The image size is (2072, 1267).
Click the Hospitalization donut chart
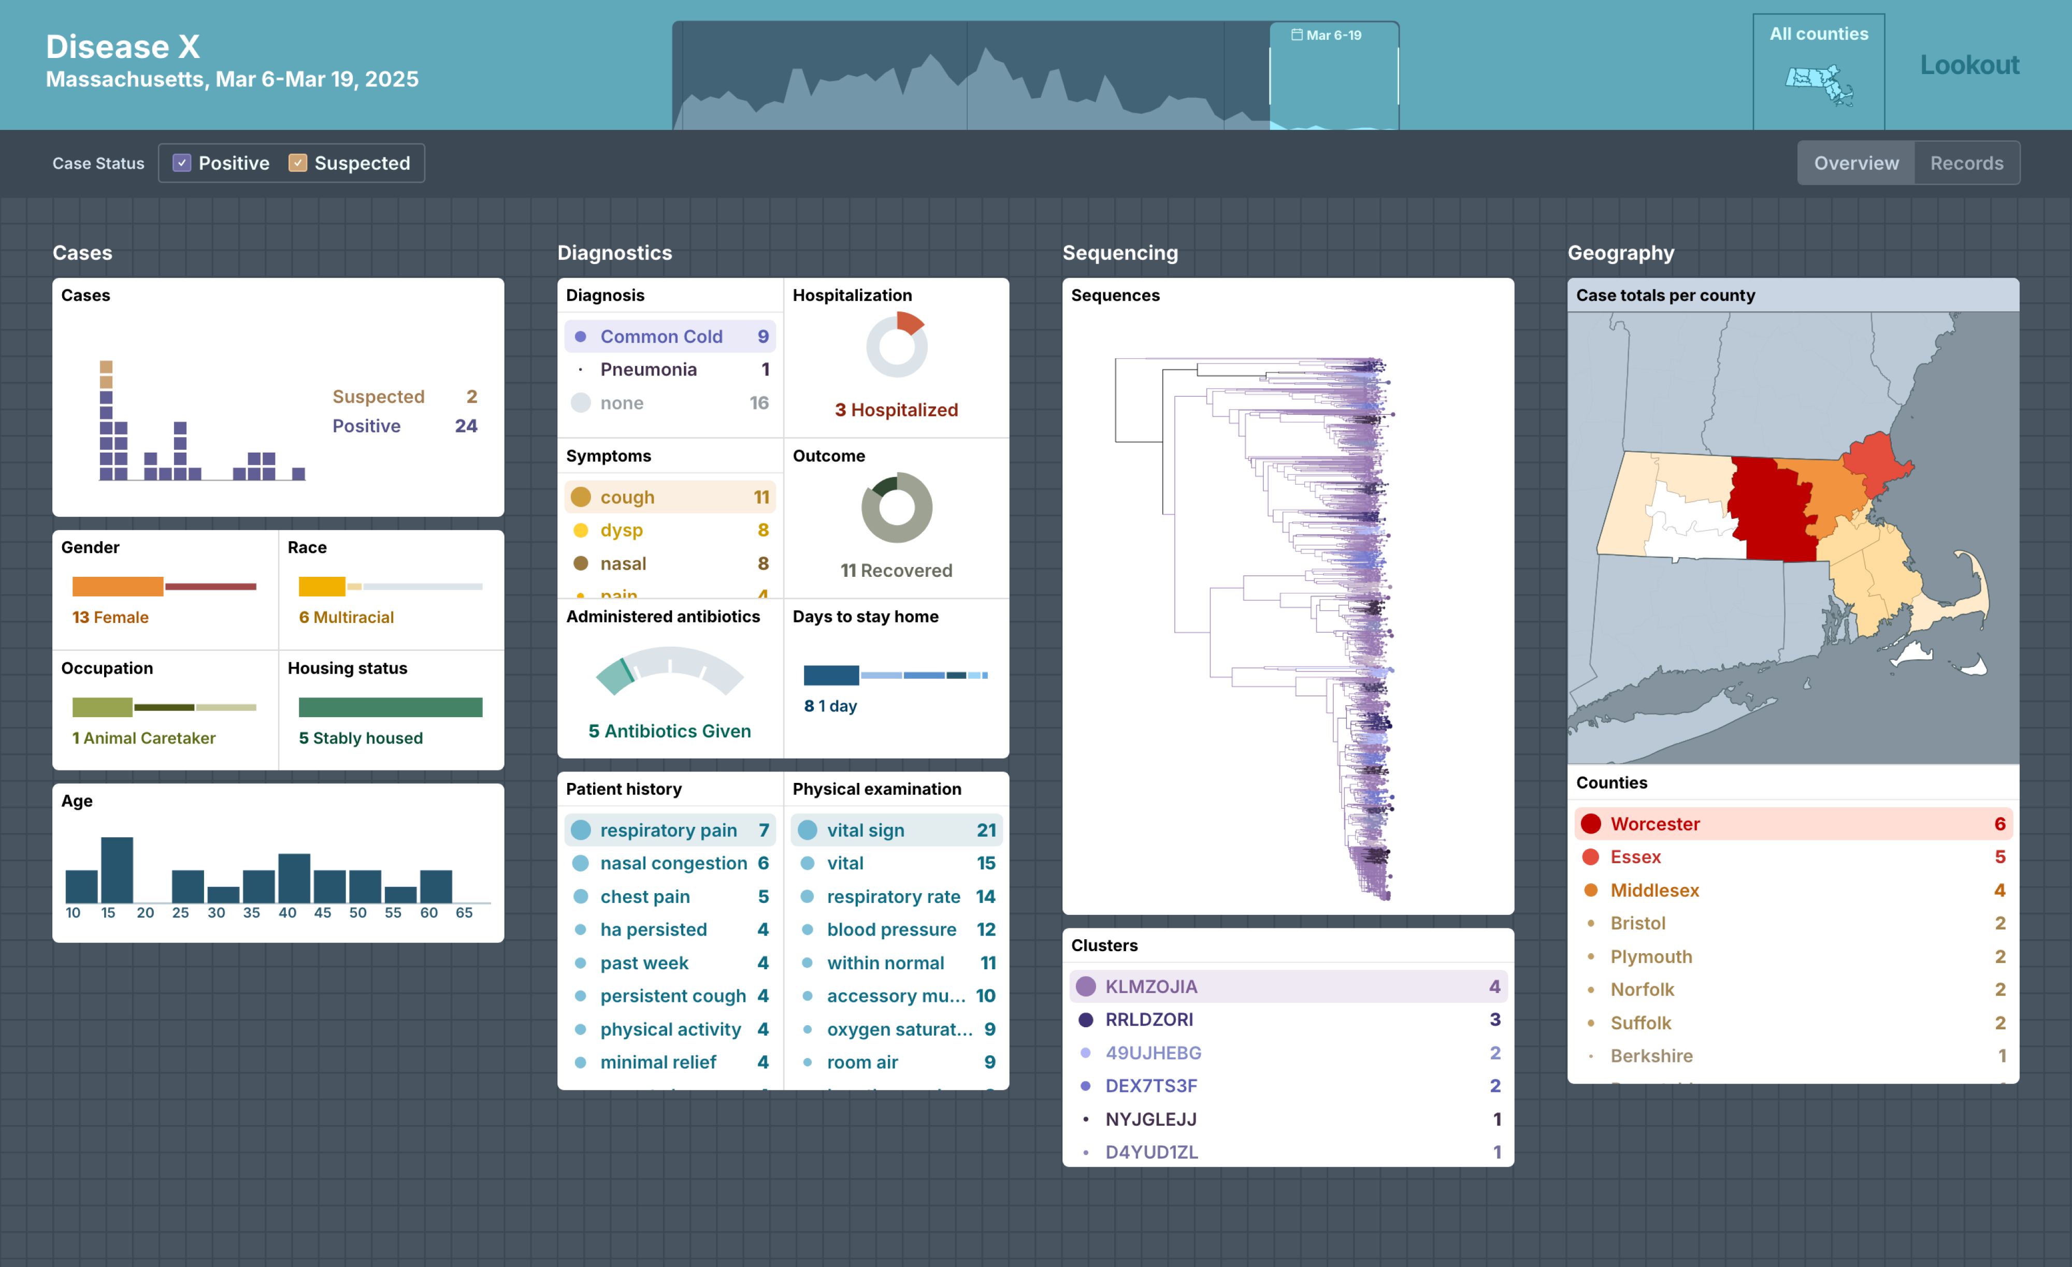[897, 345]
